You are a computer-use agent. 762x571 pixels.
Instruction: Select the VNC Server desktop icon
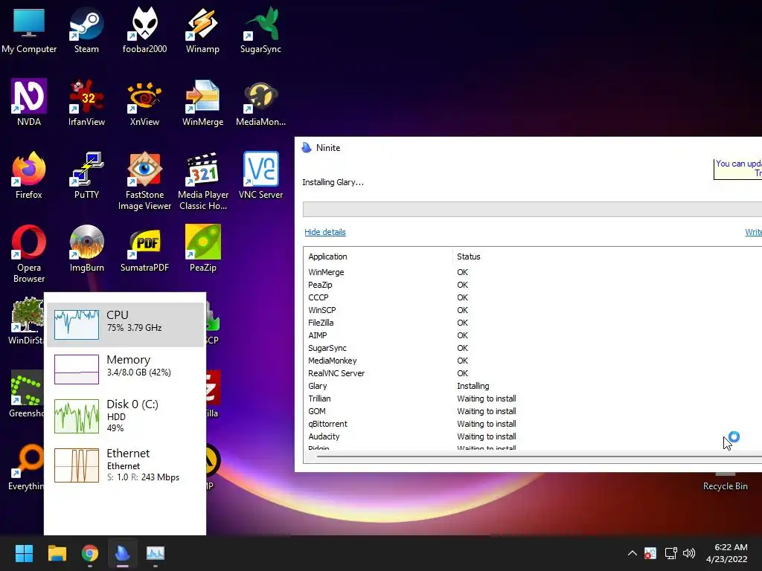pos(260,175)
